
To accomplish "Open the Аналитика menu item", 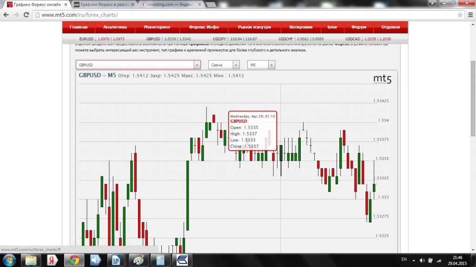I will coord(115,27).
